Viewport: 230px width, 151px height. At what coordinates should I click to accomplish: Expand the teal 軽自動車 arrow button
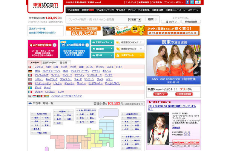(x=103, y=49)
